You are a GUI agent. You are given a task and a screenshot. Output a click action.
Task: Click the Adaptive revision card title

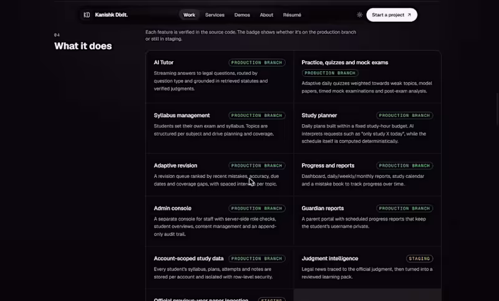pyautogui.click(x=175, y=165)
